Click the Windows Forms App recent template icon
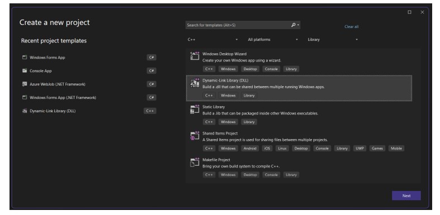The width and height of the screenshot is (440, 215). click(25, 57)
